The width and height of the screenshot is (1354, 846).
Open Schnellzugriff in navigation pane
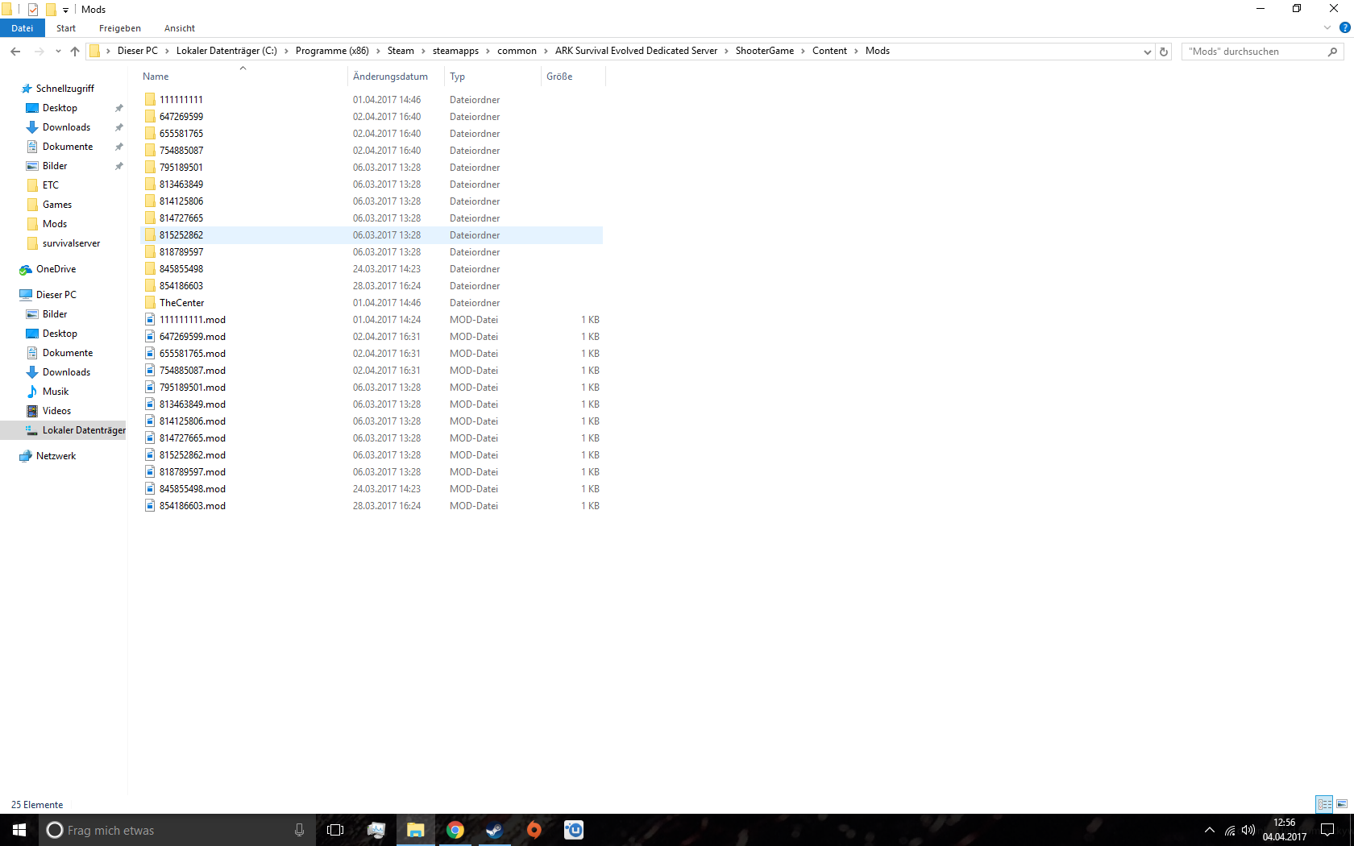click(64, 89)
